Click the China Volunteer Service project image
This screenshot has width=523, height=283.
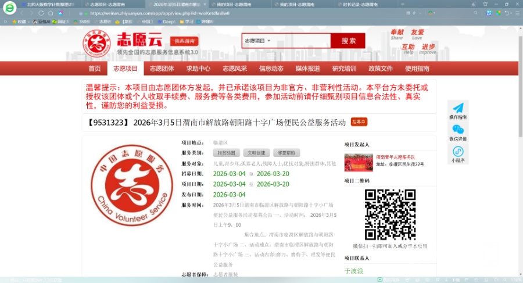[132, 187]
